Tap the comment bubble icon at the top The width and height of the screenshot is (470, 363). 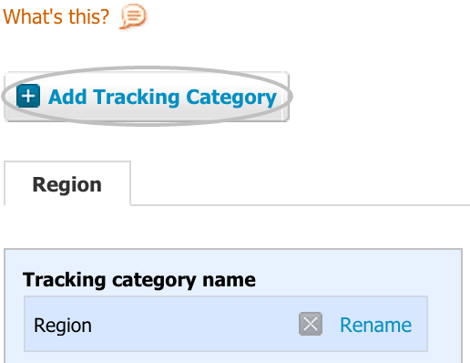134,16
